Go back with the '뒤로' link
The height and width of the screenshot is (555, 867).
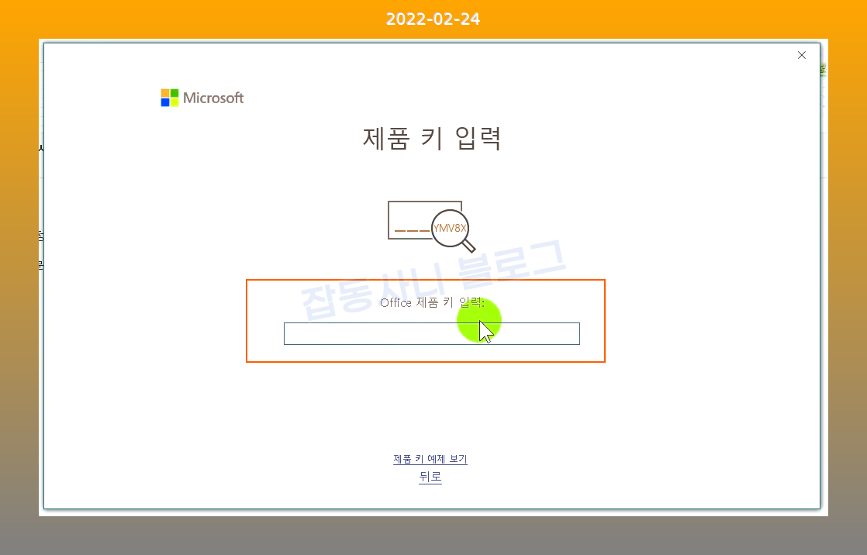pos(430,477)
